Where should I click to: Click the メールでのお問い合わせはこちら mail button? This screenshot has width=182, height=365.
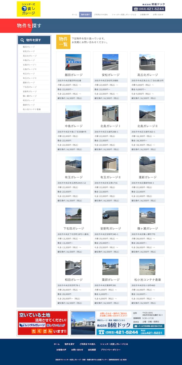click(x=149, y=326)
